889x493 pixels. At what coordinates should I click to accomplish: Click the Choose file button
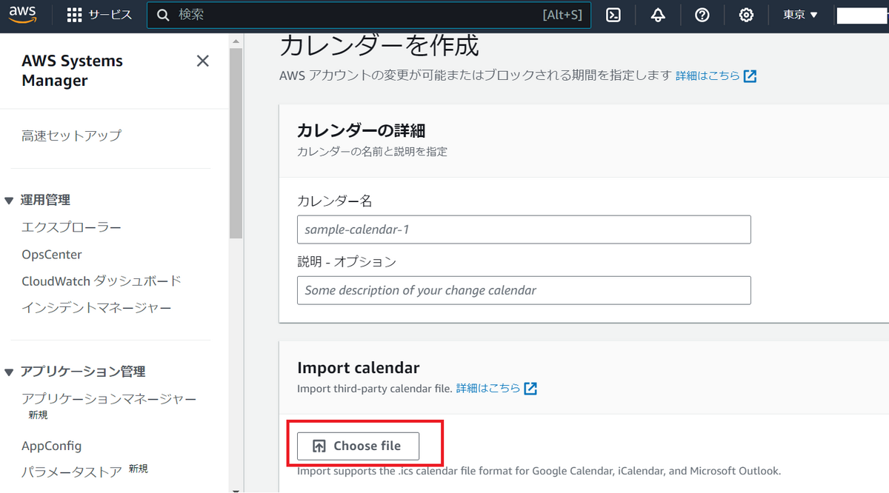click(x=359, y=446)
